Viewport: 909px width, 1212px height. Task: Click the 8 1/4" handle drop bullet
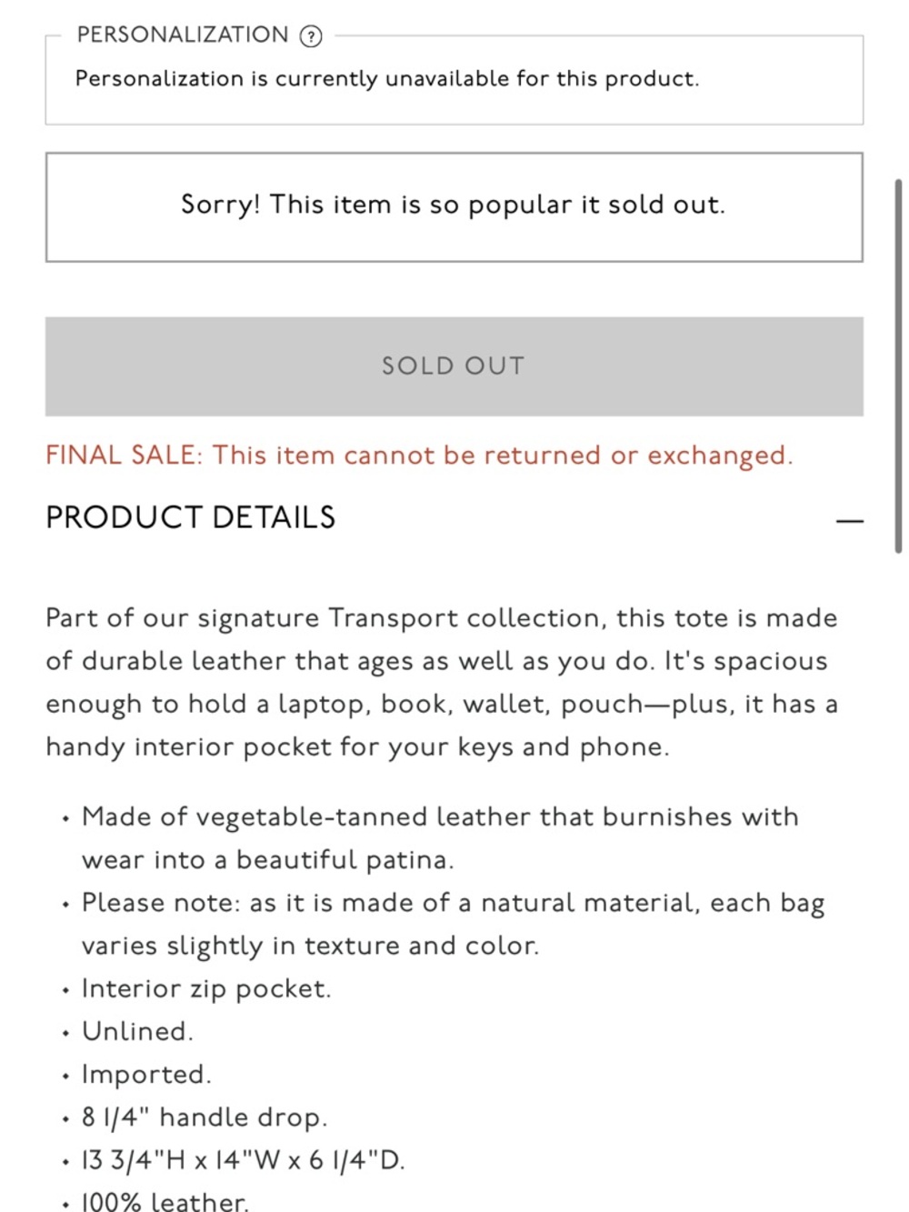point(205,1117)
